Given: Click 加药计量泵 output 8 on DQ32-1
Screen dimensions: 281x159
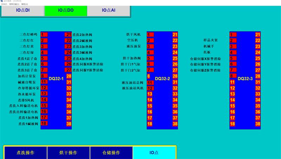Looking at the screenshot, I should point(44,76).
